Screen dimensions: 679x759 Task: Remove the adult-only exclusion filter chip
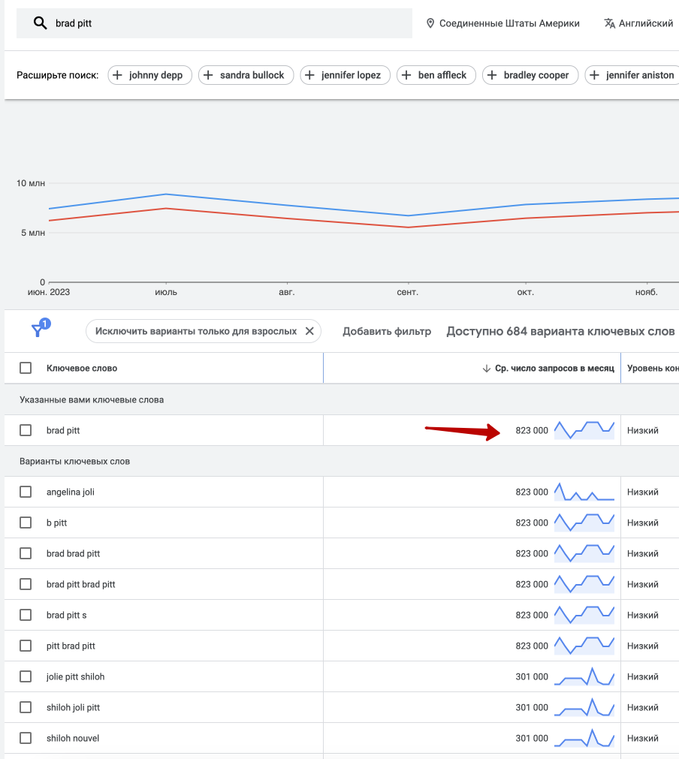309,331
